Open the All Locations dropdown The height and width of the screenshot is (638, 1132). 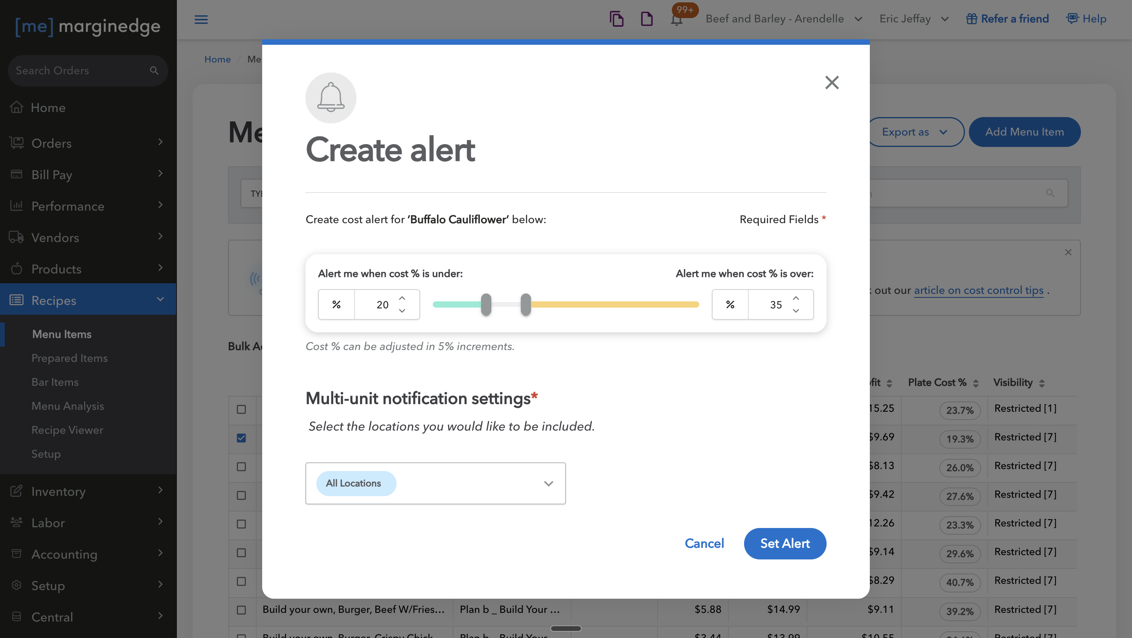tap(548, 484)
